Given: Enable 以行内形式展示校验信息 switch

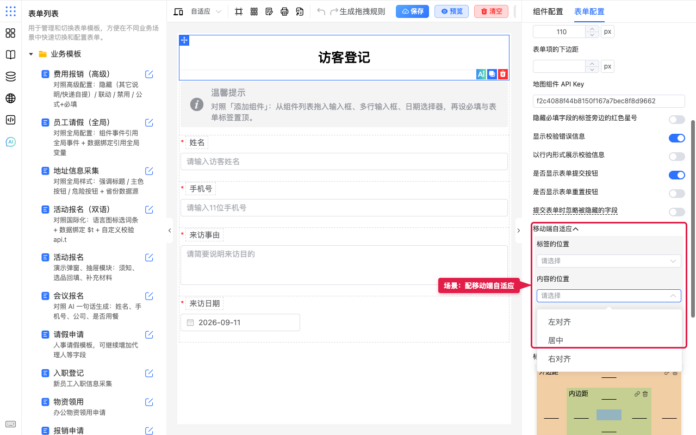Looking at the screenshot, I should [x=677, y=157].
